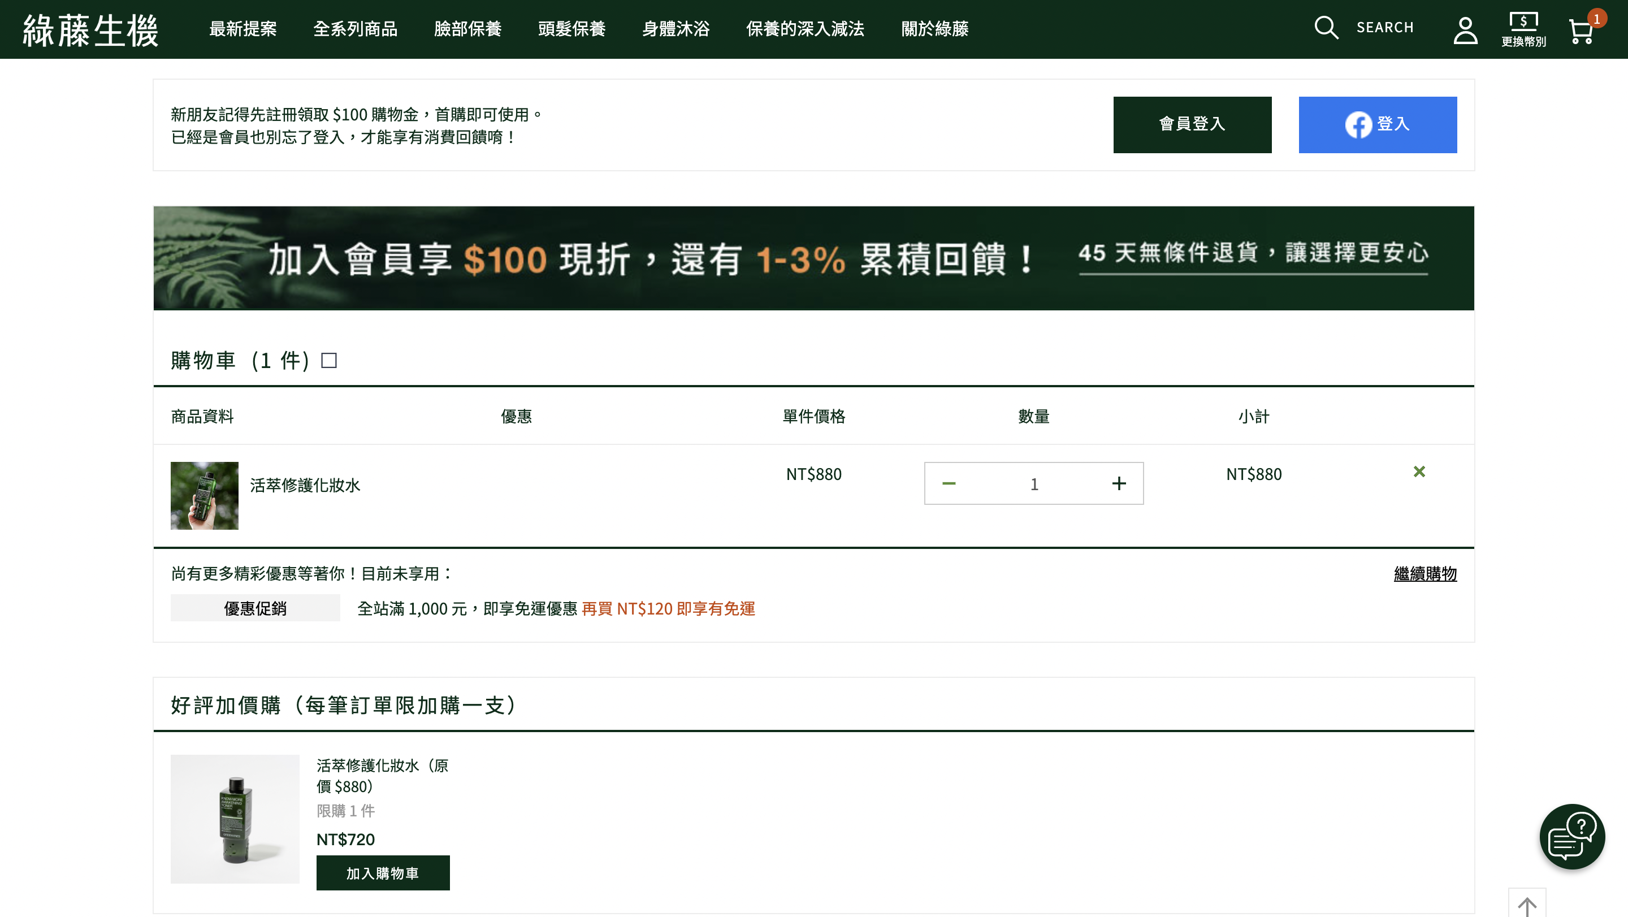Open the 關於綠藤 menu
The height and width of the screenshot is (917, 1628).
click(x=936, y=29)
